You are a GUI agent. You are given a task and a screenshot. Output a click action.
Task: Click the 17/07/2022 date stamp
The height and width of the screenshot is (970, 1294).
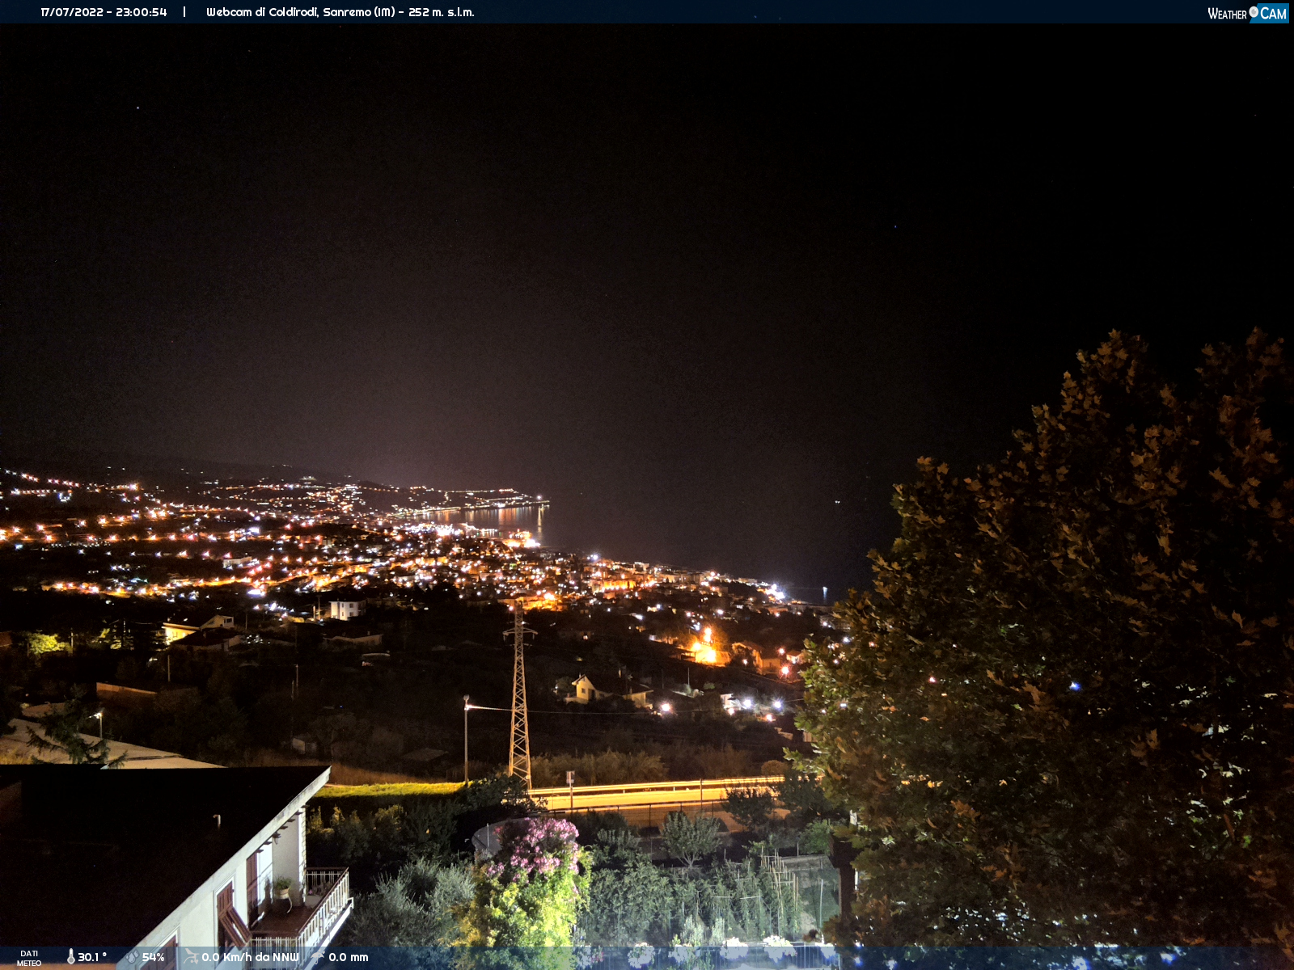pos(72,12)
